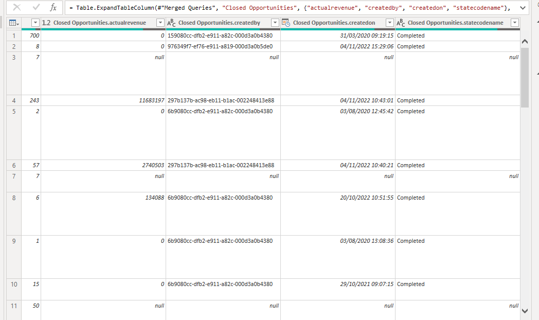Click the formula bar text field
This screenshot has height=320, width=539.
tap(291, 8)
